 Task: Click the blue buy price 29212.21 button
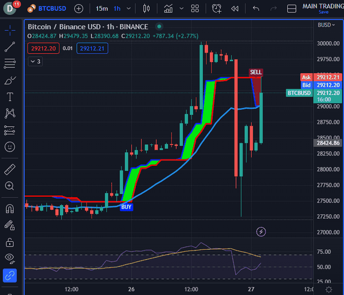pos(92,49)
